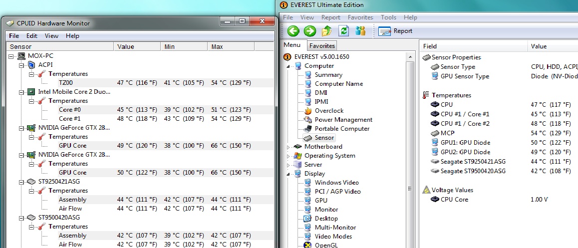Select the Monitor item under Display
The width and height of the screenshot is (578, 248).
tap(326, 209)
